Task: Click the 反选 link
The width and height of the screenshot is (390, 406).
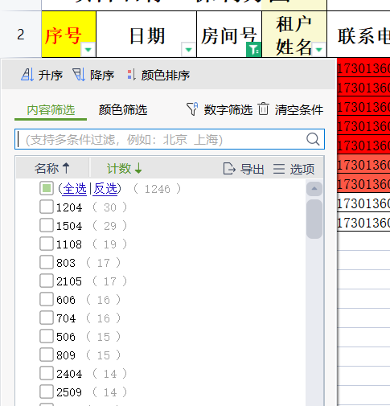Action: [x=105, y=189]
